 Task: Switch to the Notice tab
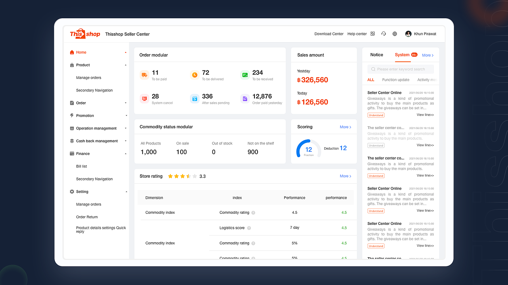click(x=377, y=55)
